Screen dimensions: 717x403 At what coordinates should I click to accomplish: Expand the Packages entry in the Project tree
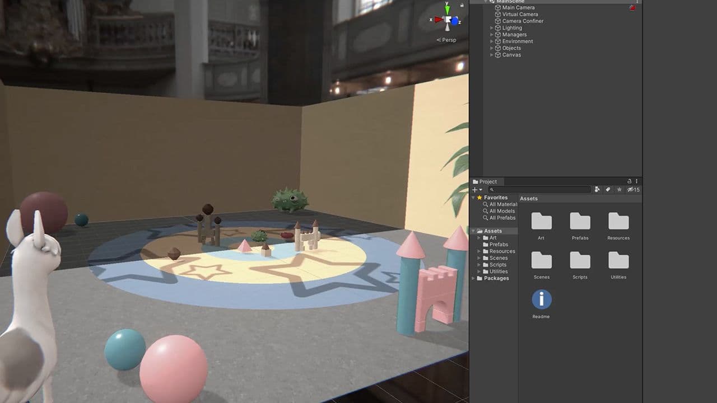click(473, 278)
